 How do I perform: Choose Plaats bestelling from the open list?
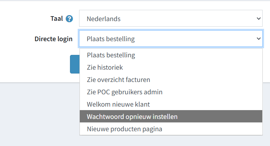(x=111, y=55)
